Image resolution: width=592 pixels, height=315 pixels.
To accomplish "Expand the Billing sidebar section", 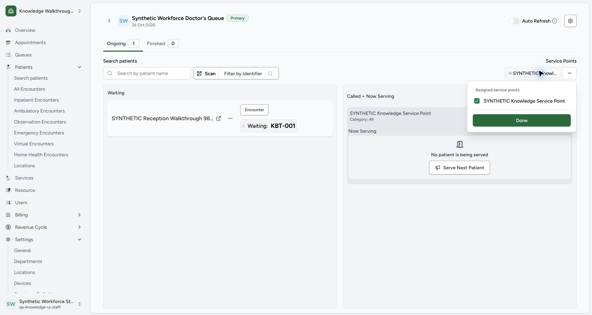I will pyautogui.click(x=79, y=215).
